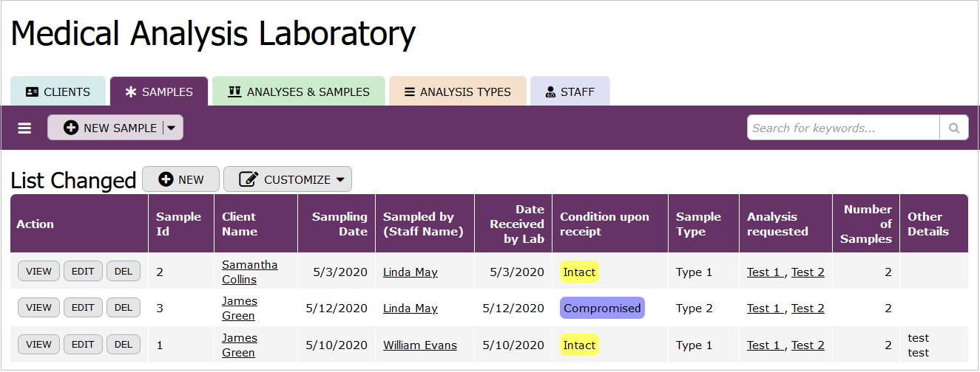
Task: Click the Clients tab card icon
Action: pos(32,92)
